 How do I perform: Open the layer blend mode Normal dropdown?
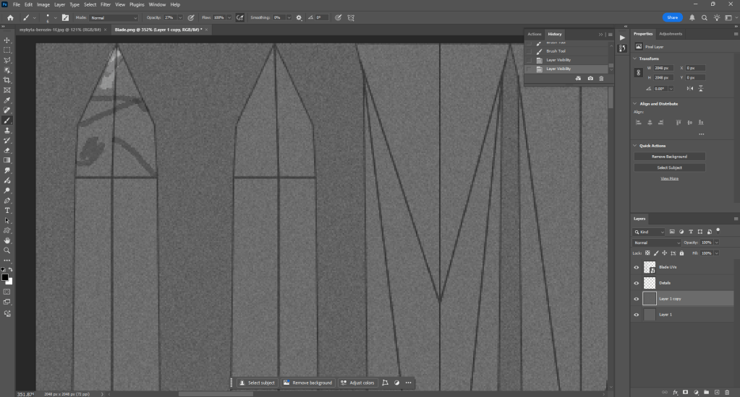(x=657, y=243)
